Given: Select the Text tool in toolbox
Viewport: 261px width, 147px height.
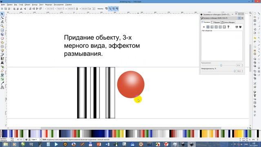Looking at the screenshot, I should click(2, 63).
